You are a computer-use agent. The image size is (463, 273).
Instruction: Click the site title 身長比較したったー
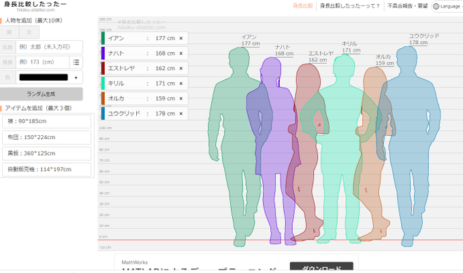[35, 4]
